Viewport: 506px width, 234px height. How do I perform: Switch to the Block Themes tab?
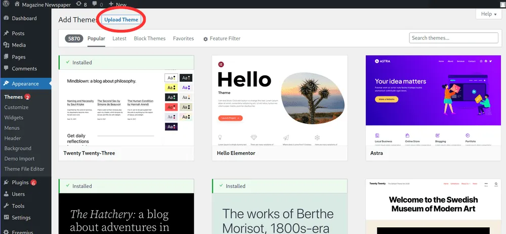[x=150, y=38]
